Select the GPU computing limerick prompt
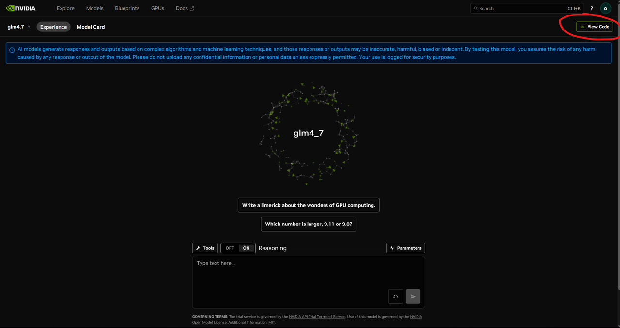The width and height of the screenshot is (620, 328). pyautogui.click(x=309, y=205)
